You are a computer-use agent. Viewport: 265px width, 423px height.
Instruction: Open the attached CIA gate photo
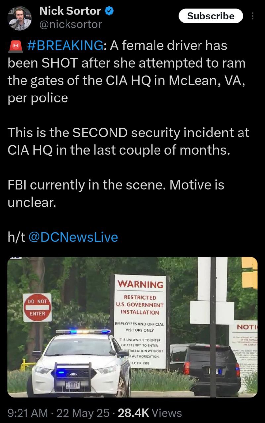[x=132, y=327]
